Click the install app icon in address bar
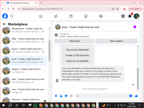The height and width of the screenshot is (108, 144). coord(113,9)
